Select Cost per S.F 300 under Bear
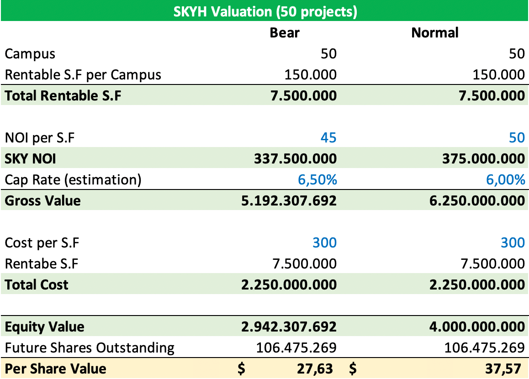The height and width of the screenshot is (379, 529). 324,243
